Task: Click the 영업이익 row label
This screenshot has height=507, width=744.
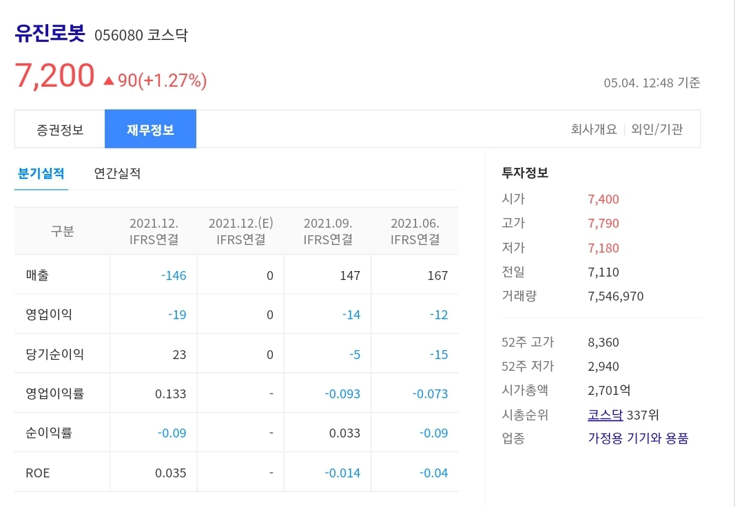Action: 49,314
